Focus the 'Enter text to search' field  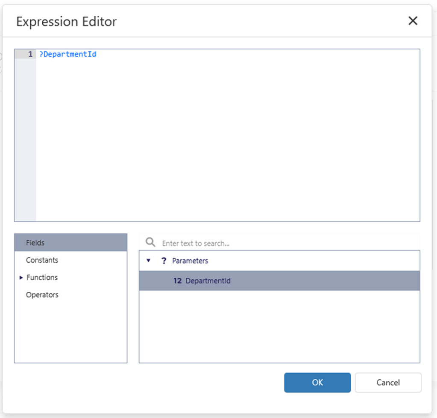click(x=286, y=243)
